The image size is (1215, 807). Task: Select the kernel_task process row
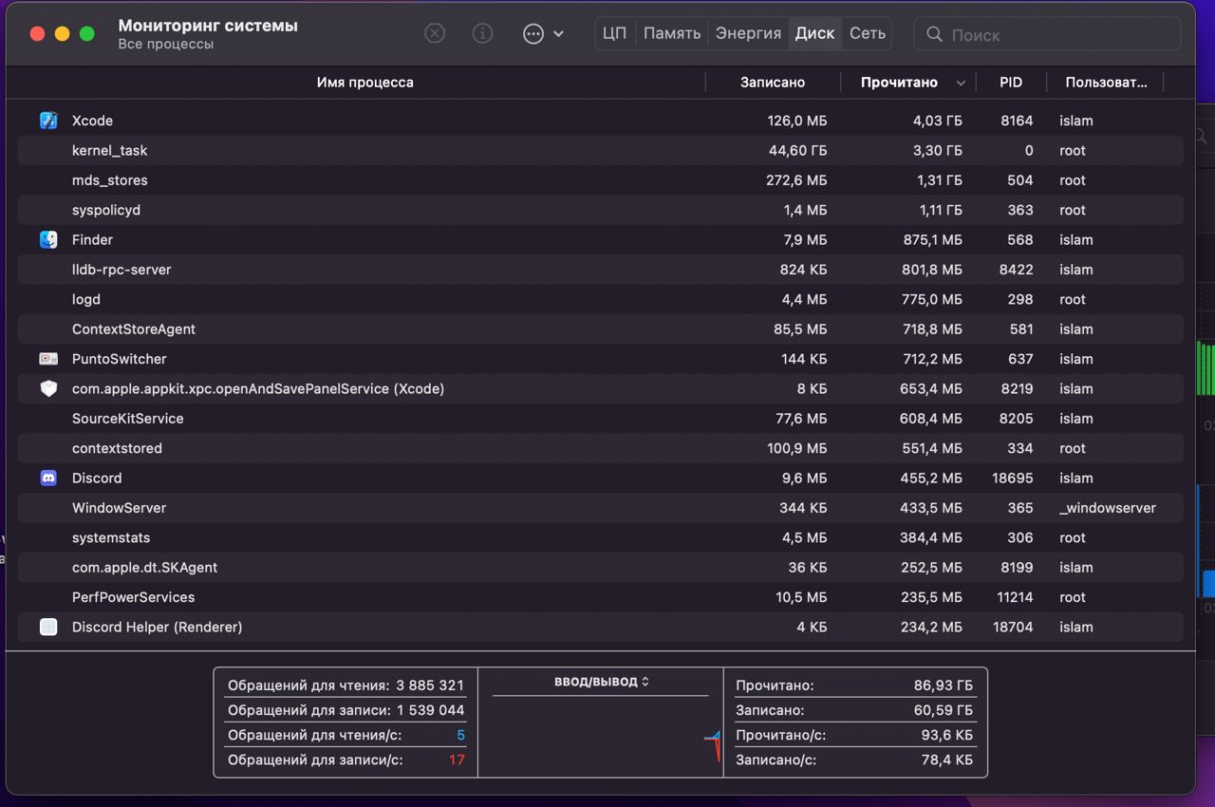(600, 151)
